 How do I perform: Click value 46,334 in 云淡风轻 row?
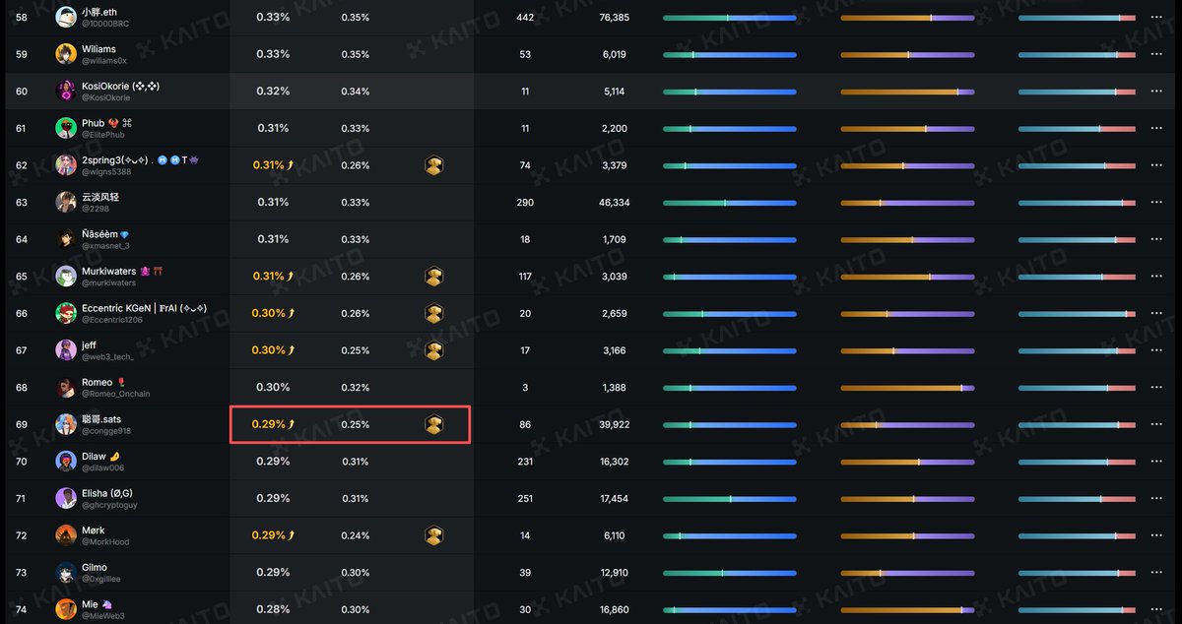(614, 203)
